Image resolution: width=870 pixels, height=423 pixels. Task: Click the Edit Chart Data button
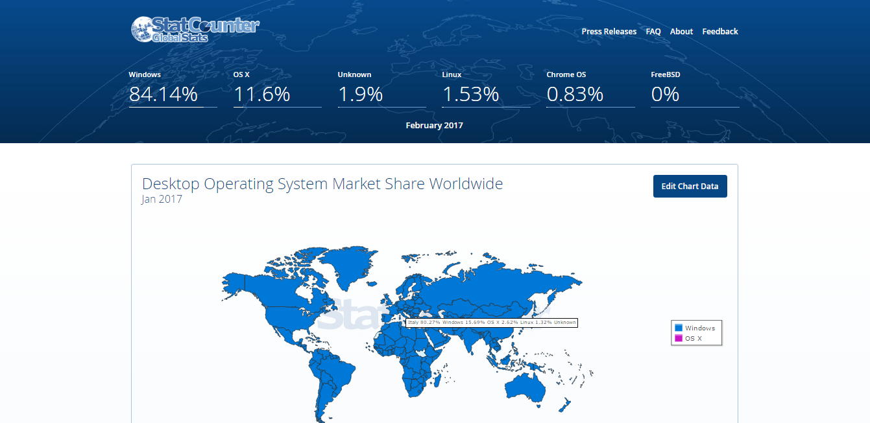coord(690,186)
